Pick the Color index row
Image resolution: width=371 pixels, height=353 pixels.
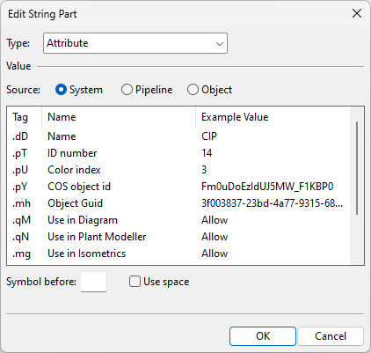tap(178, 170)
